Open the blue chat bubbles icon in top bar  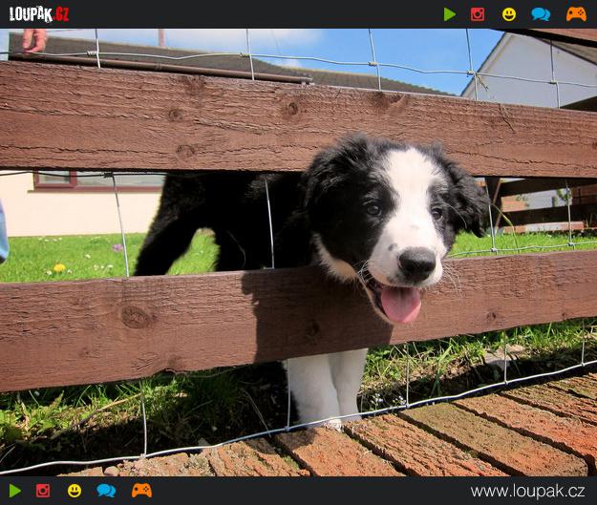(x=541, y=14)
